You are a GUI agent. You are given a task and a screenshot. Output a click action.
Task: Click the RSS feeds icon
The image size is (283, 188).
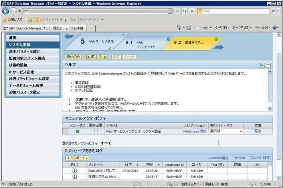coord(188,28)
